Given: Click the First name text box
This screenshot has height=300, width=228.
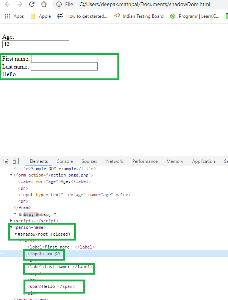Looking at the screenshot, I should (65, 59).
